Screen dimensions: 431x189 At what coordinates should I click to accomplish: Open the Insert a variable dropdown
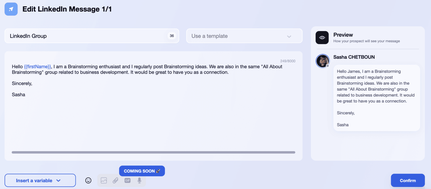pos(40,180)
